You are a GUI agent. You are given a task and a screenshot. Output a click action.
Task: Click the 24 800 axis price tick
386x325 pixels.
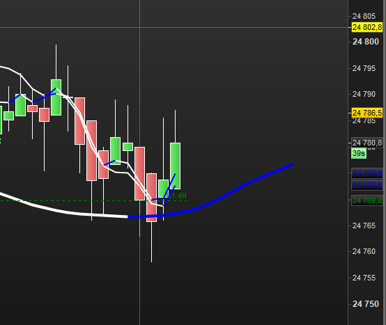coord(366,42)
